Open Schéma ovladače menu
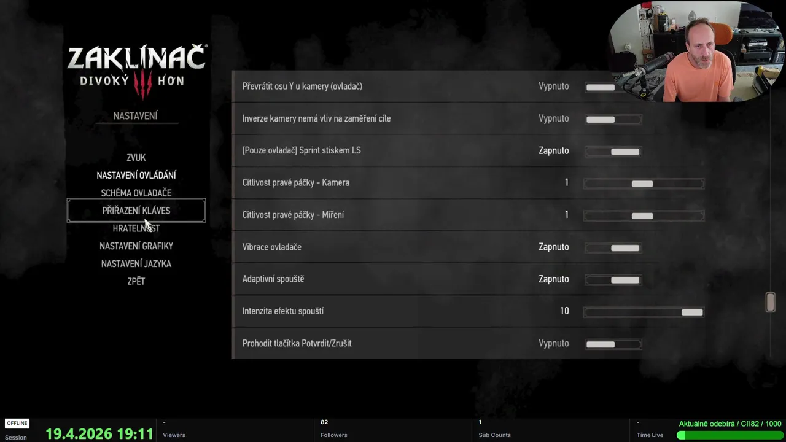786x442 pixels. pos(136,193)
